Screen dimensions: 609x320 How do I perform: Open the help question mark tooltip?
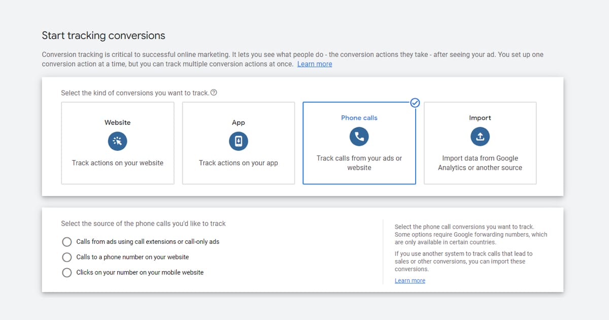coord(214,93)
